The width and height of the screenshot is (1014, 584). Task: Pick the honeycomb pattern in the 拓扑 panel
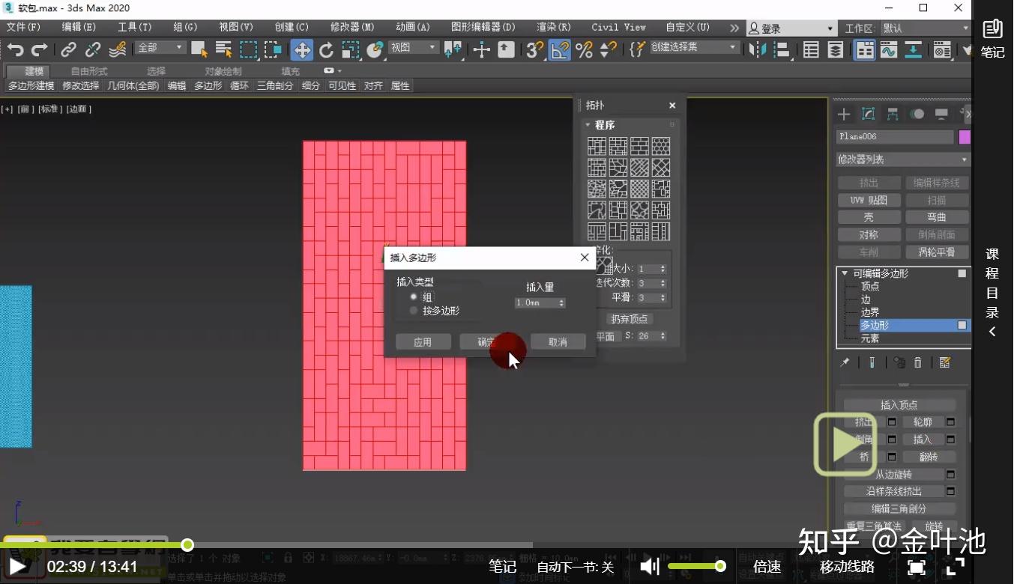660,145
